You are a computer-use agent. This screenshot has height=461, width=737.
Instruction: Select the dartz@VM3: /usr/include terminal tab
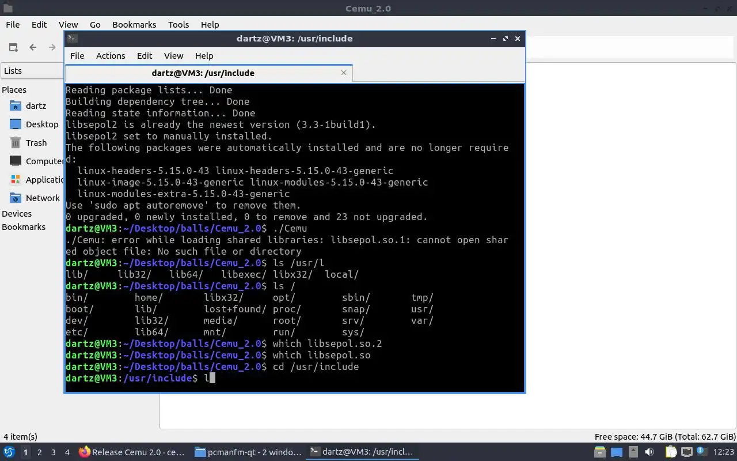coord(208,73)
